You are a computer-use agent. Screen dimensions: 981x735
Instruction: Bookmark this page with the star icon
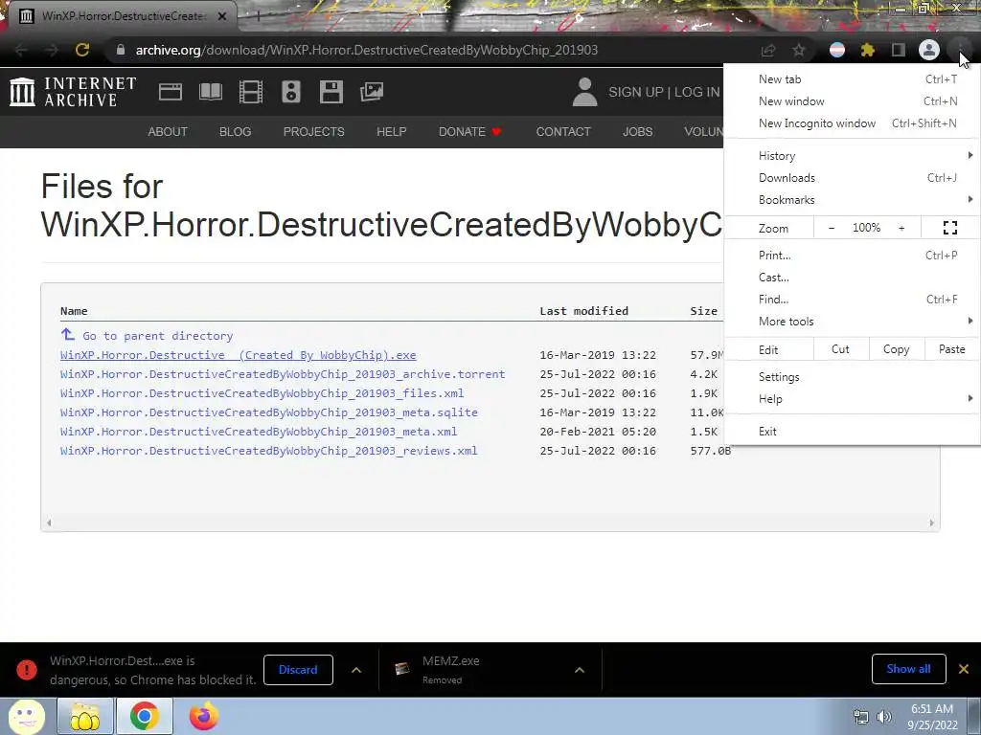tap(799, 50)
